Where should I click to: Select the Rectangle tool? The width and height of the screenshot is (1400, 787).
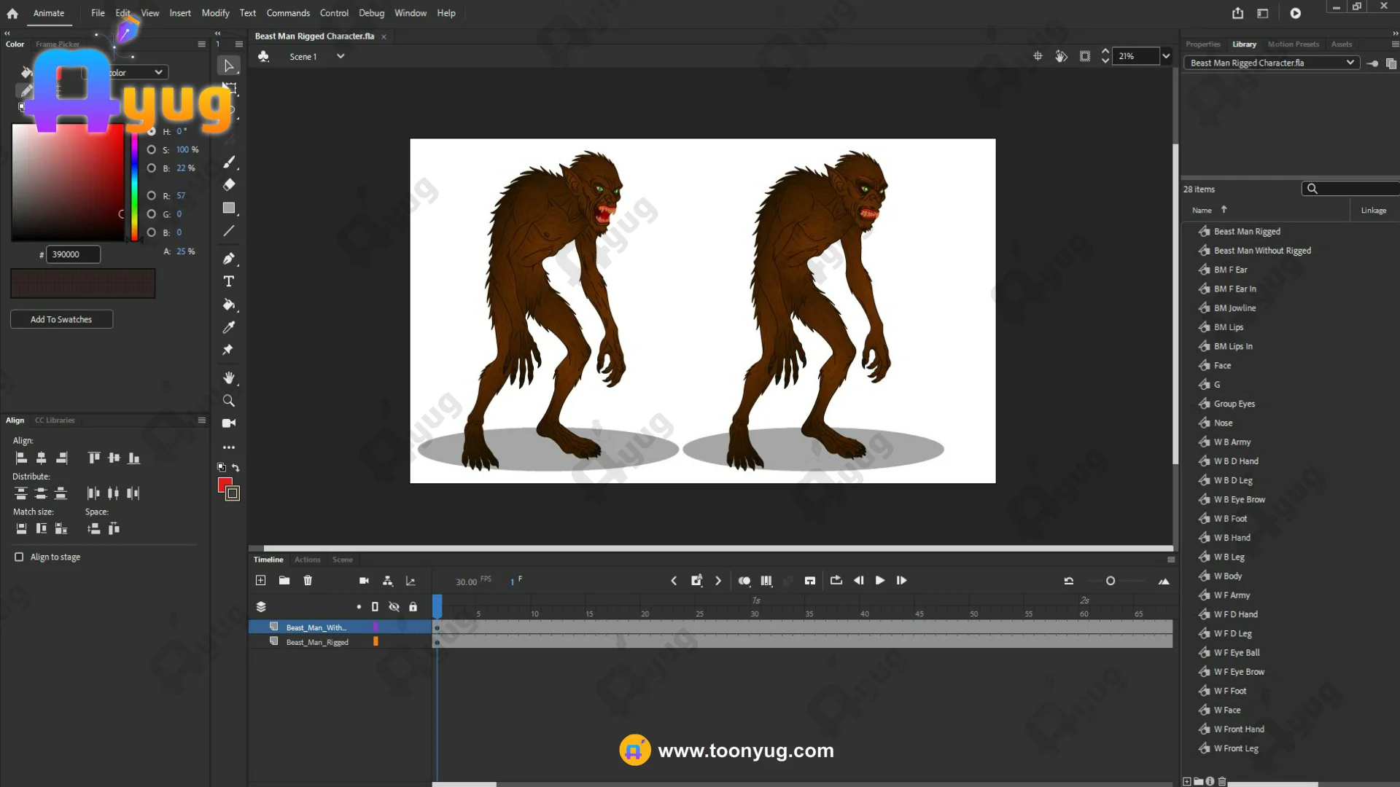228,208
